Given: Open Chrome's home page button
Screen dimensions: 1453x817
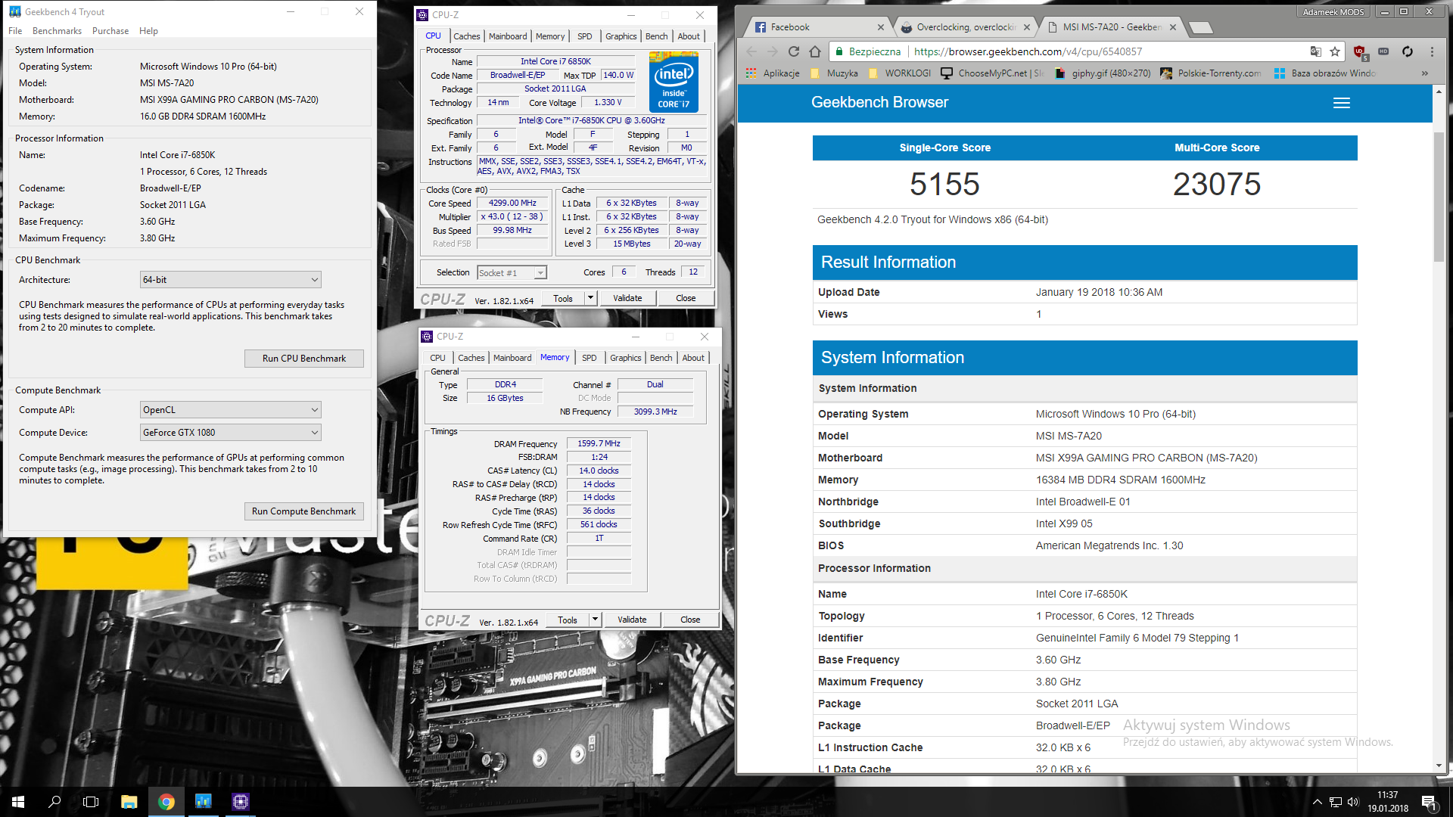Looking at the screenshot, I should [x=815, y=51].
